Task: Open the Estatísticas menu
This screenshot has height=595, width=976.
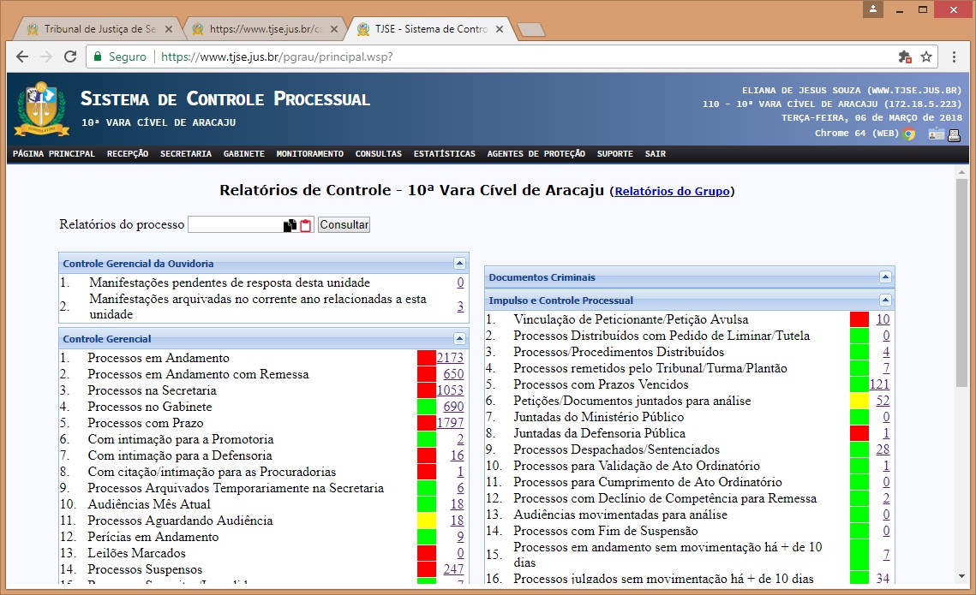Action: 444,154
